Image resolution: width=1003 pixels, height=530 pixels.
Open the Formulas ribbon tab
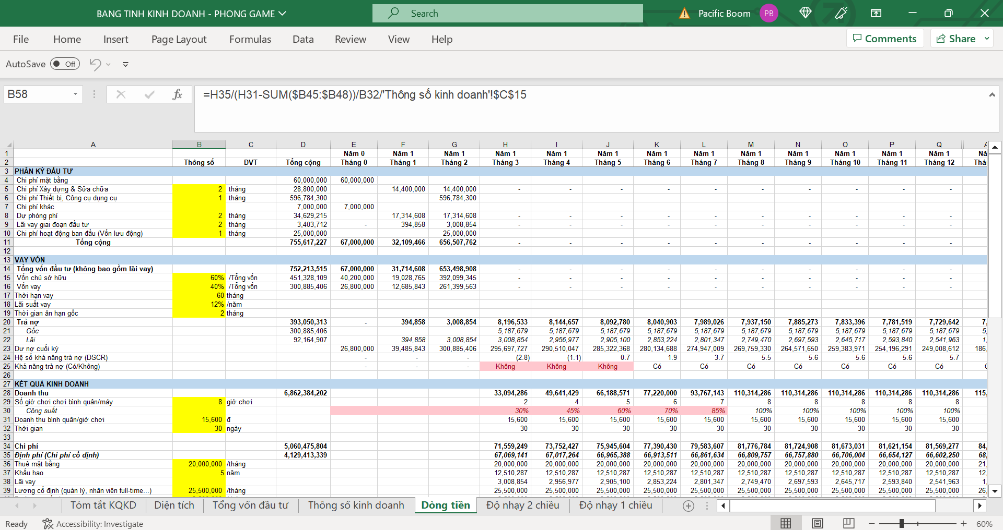pos(250,39)
